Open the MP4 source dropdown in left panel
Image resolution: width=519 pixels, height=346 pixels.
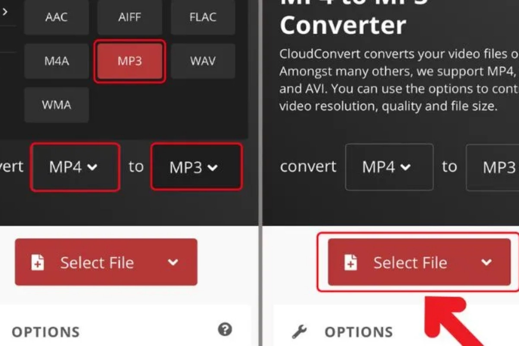tap(75, 167)
